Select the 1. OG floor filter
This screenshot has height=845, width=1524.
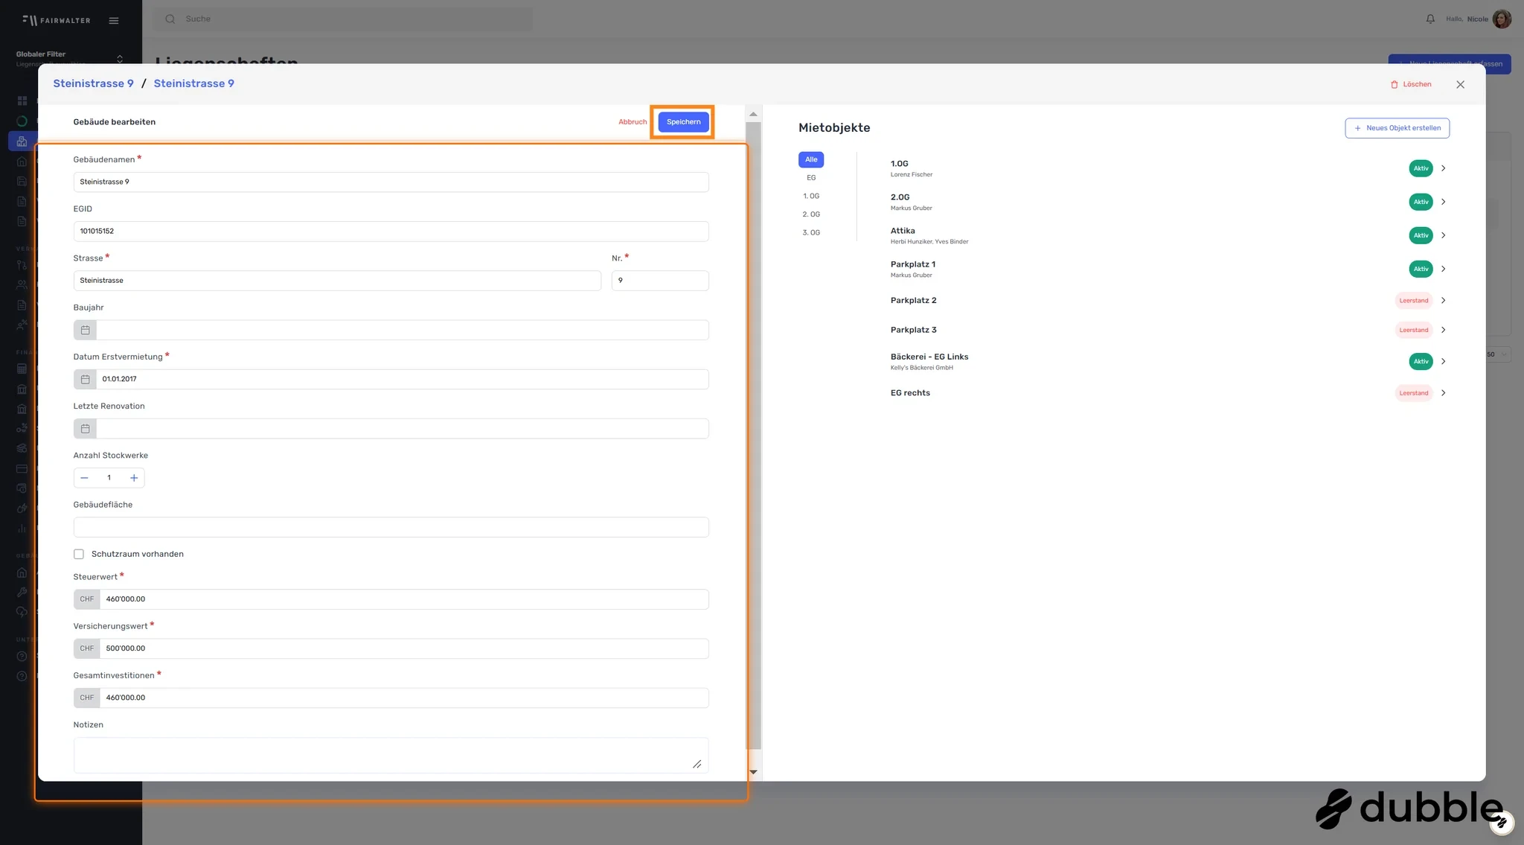pos(811,196)
